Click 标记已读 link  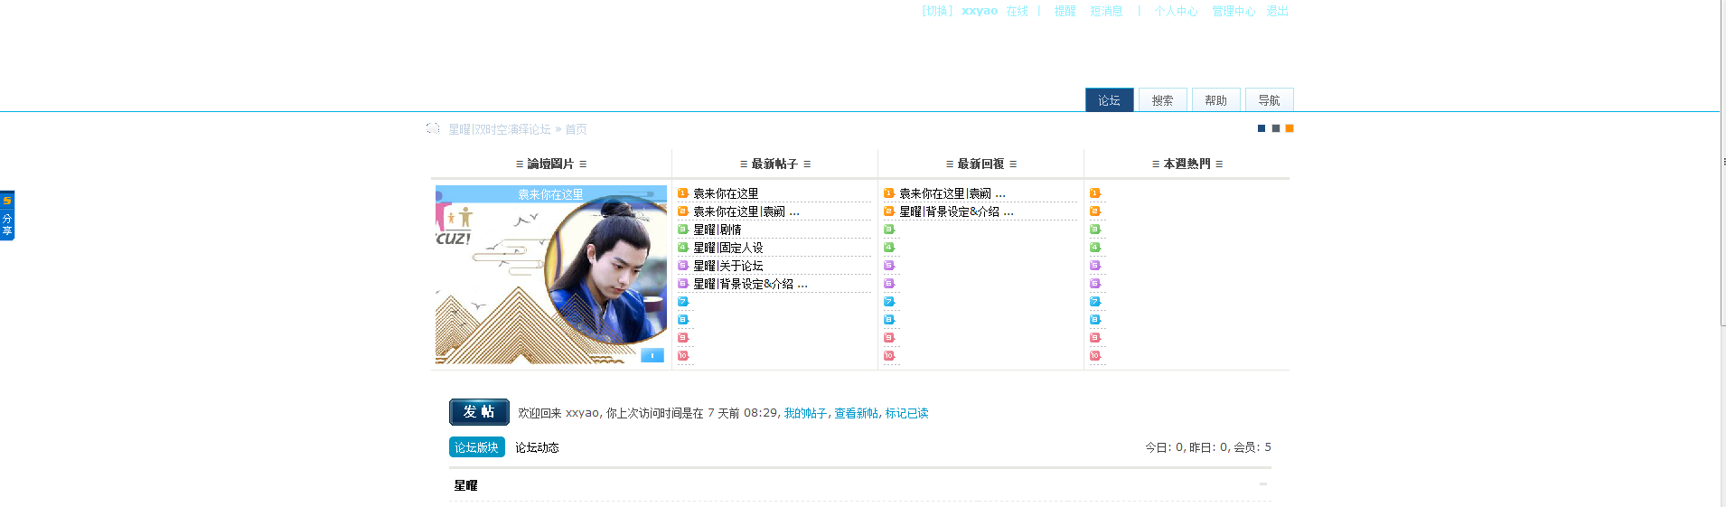[906, 413]
